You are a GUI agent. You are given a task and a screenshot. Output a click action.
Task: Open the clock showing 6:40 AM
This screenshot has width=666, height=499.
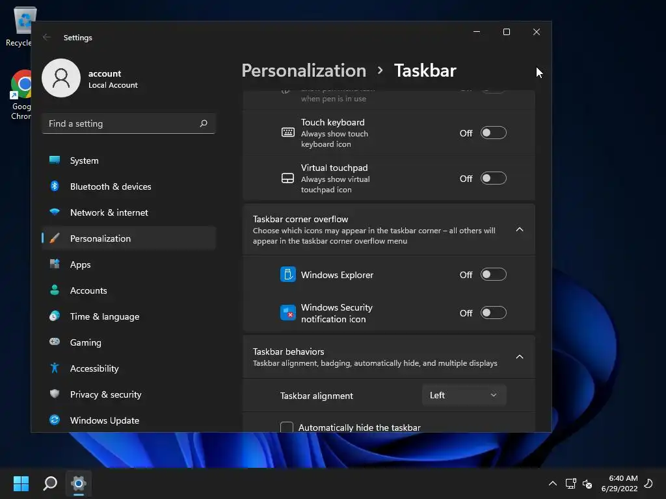619,483
